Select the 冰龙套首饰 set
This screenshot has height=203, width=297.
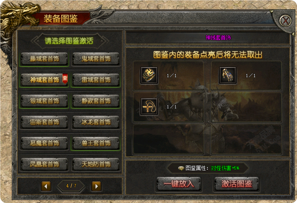click(x=96, y=122)
